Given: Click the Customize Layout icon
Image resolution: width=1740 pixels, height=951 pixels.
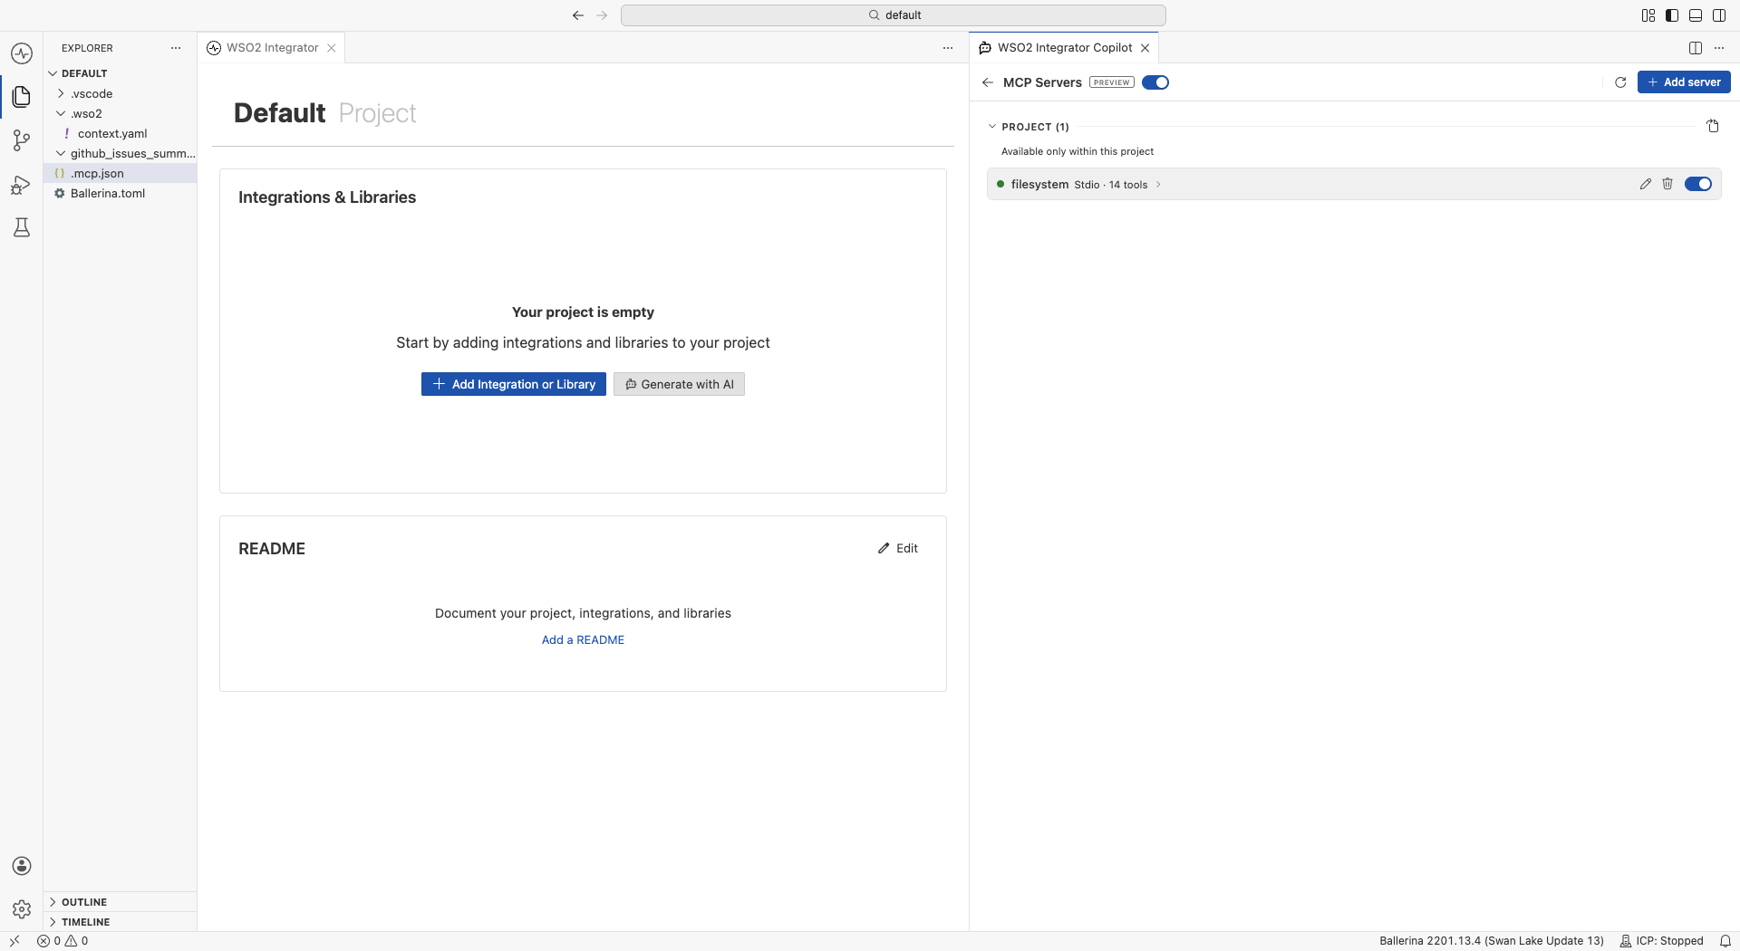Looking at the screenshot, I should point(1648,15).
